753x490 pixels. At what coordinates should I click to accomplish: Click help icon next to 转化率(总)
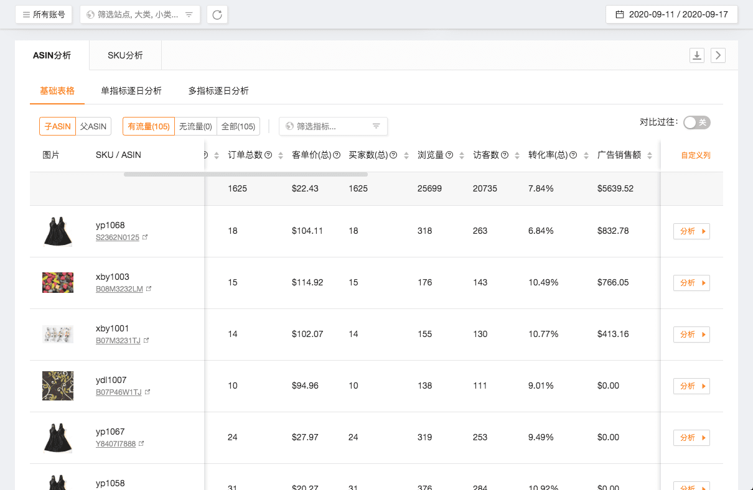[573, 155]
